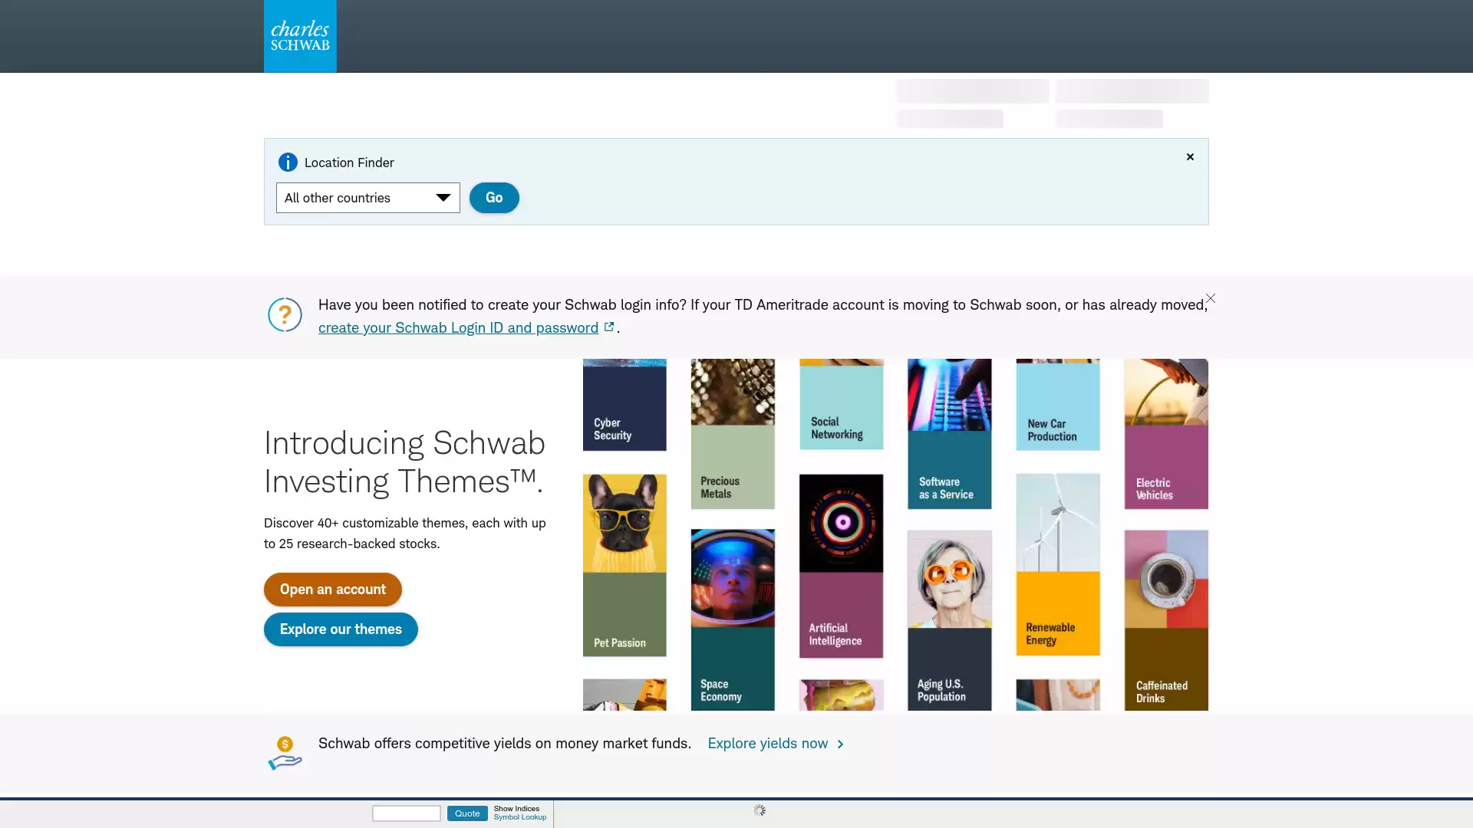
Task: Open the Symbol Lookup link
Action: click(520, 818)
